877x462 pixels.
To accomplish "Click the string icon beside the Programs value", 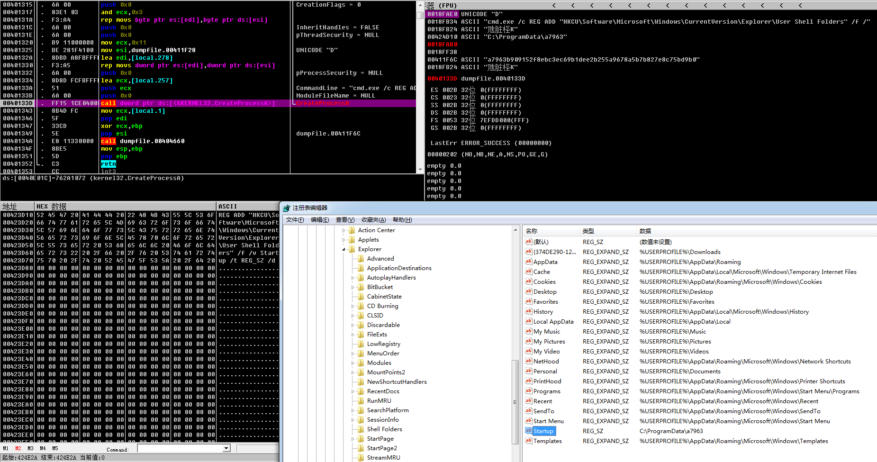I will 529,391.
